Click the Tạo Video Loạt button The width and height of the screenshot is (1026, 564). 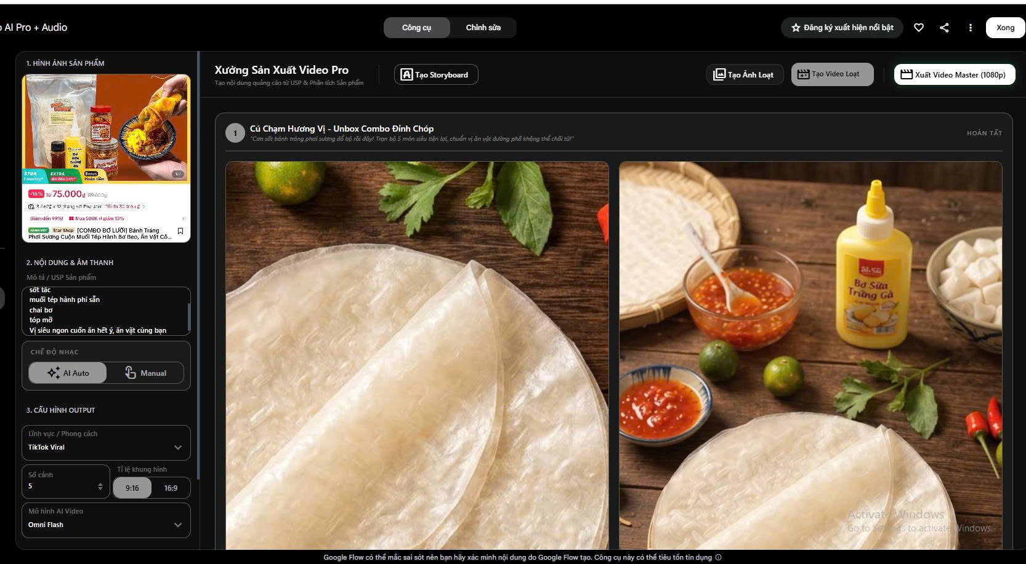[832, 74]
